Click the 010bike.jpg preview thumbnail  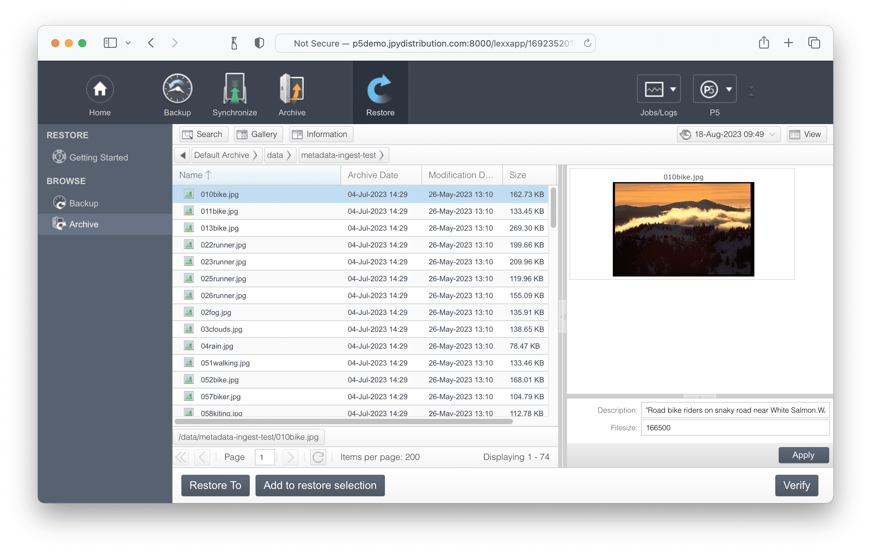click(683, 229)
